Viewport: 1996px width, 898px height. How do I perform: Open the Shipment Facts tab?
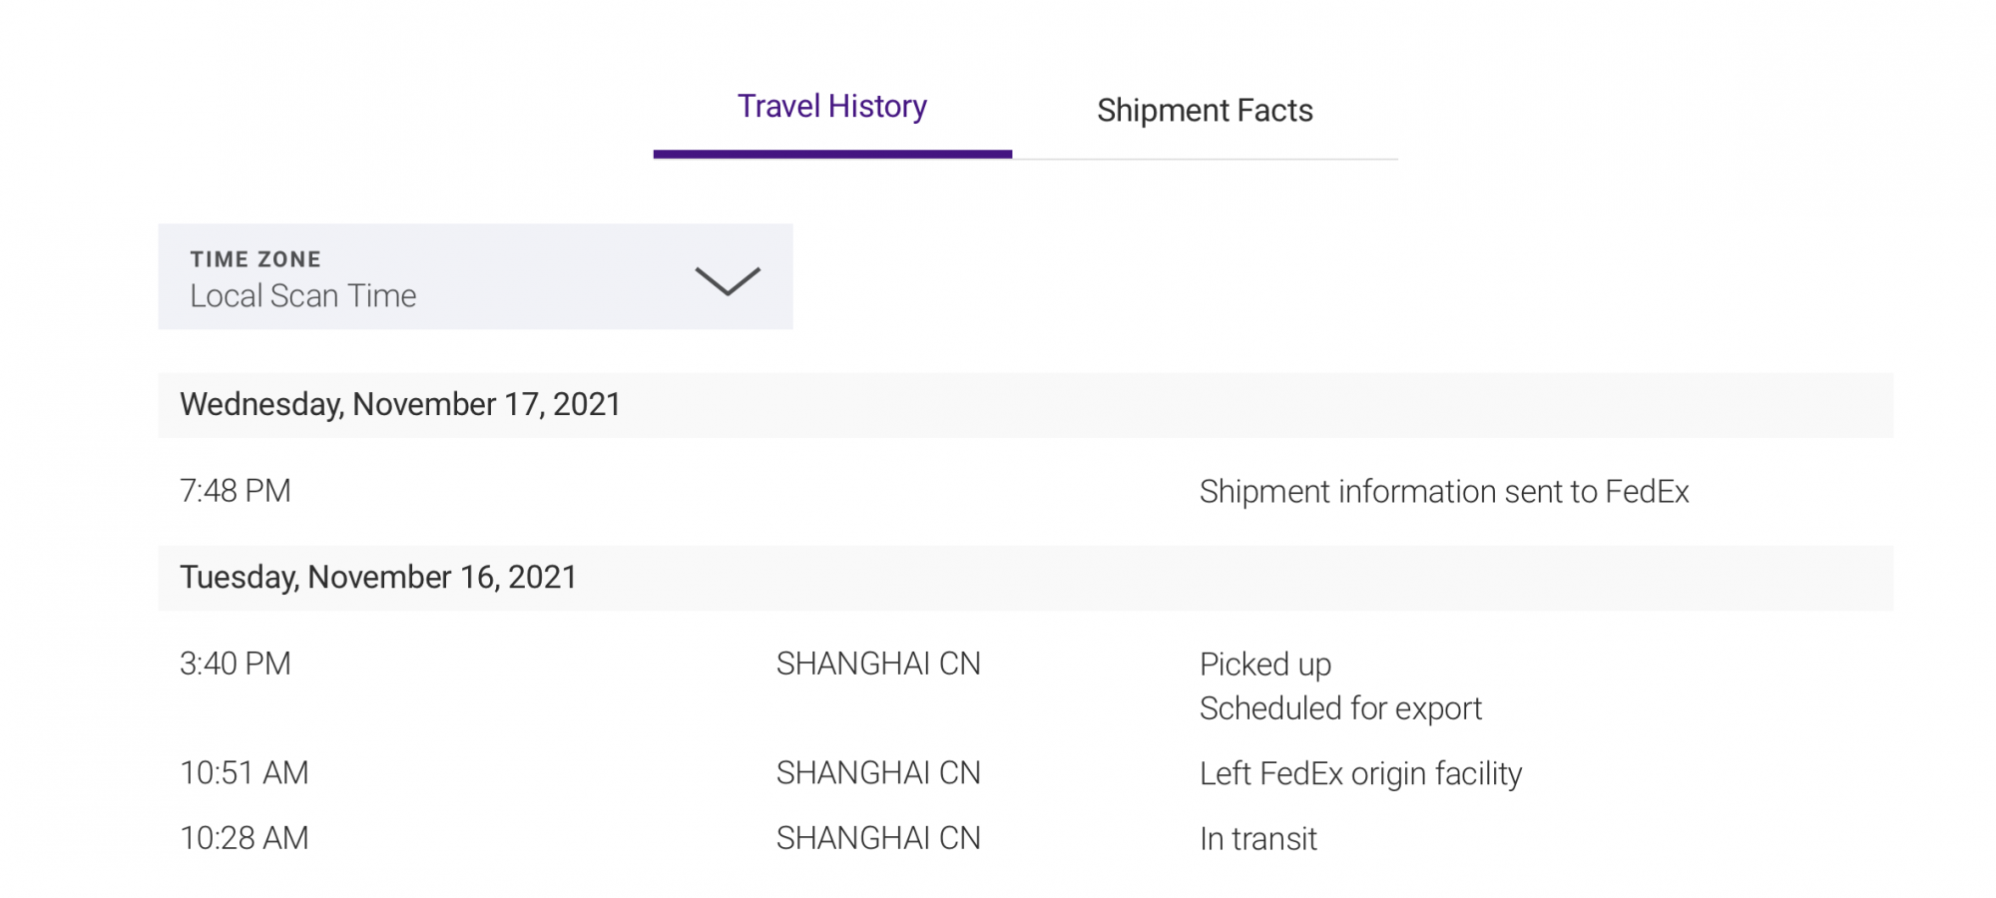coord(1204,111)
